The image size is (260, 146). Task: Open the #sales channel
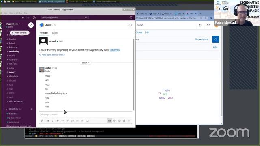pos(11,68)
